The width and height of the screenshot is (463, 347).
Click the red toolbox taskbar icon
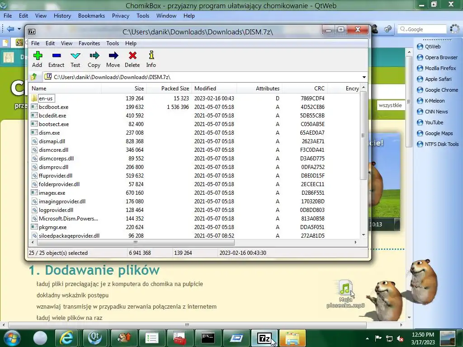[180, 338]
